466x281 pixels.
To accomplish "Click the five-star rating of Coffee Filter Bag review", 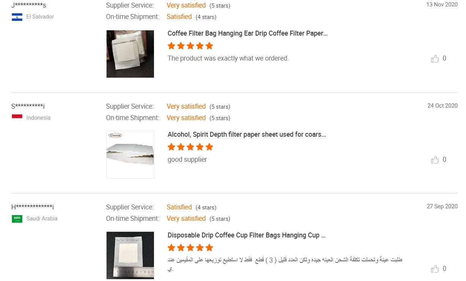I will click(190, 46).
